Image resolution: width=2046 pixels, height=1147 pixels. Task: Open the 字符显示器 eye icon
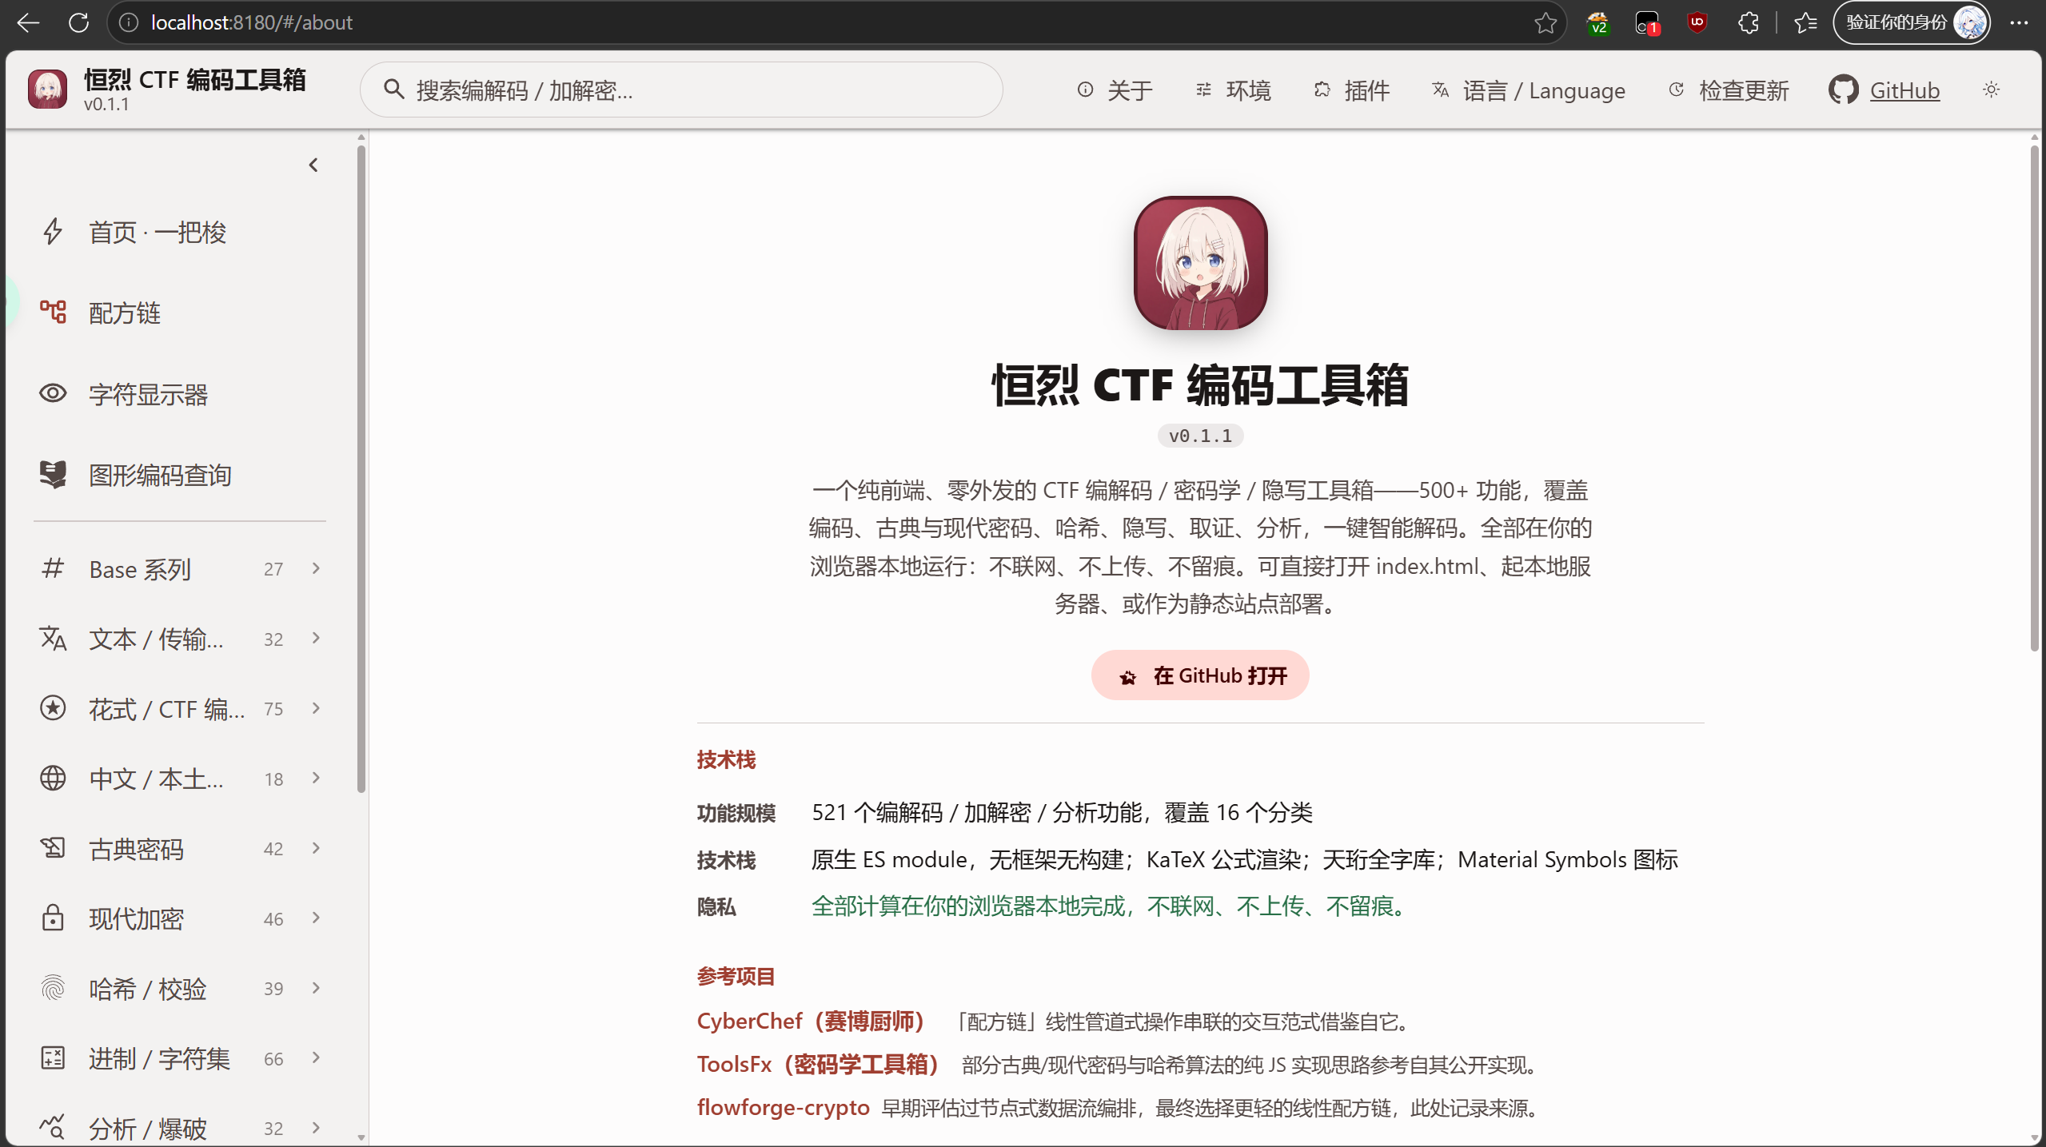(53, 393)
